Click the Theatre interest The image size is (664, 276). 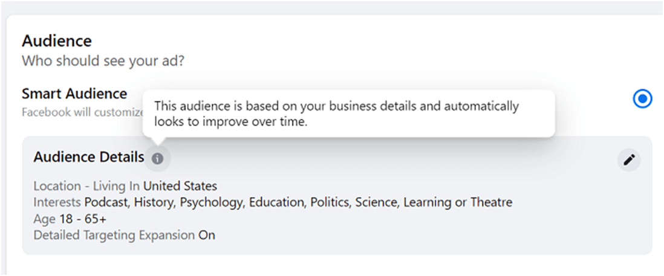point(491,202)
